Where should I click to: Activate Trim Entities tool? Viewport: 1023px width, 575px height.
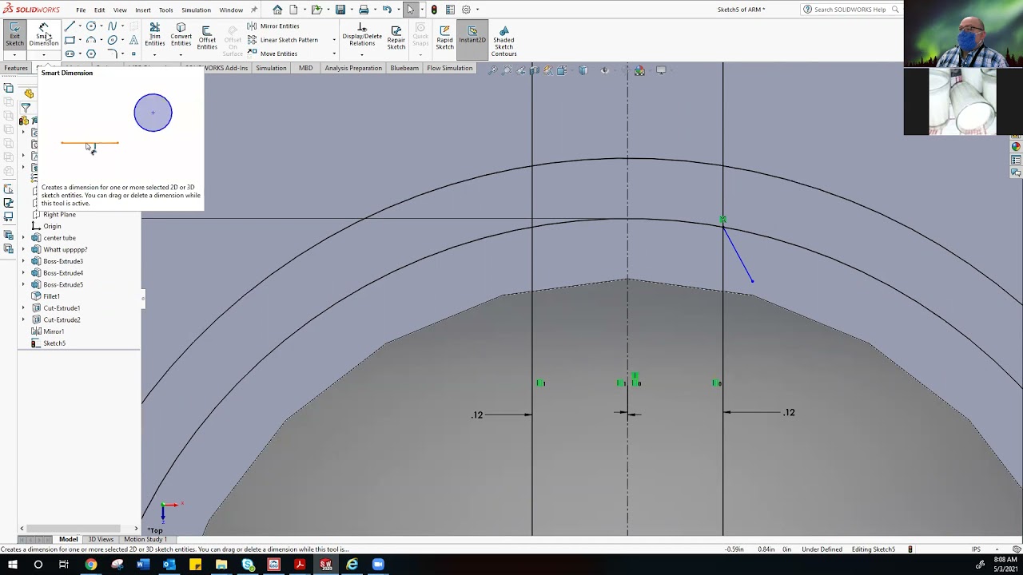click(155, 34)
